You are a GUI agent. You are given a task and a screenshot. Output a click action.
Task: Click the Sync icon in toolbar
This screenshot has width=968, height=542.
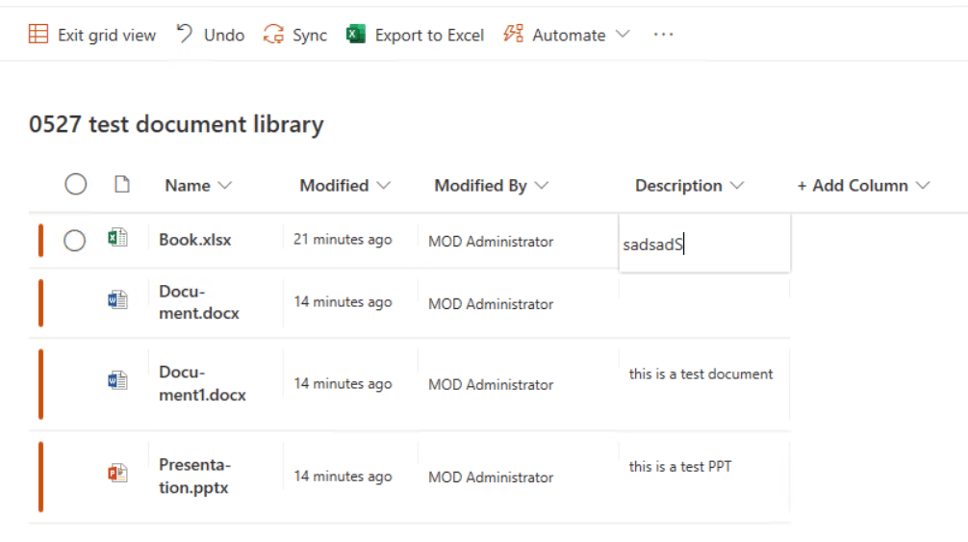(x=274, y=35)
